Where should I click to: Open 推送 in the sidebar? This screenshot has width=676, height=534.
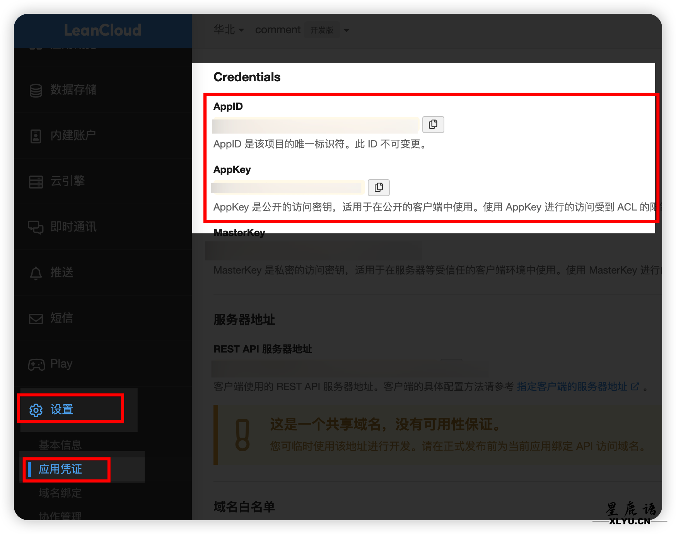coord(62,272)
